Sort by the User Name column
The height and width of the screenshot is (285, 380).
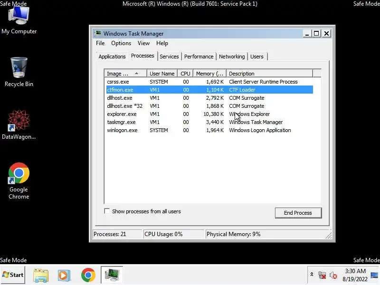click(162, 74)
